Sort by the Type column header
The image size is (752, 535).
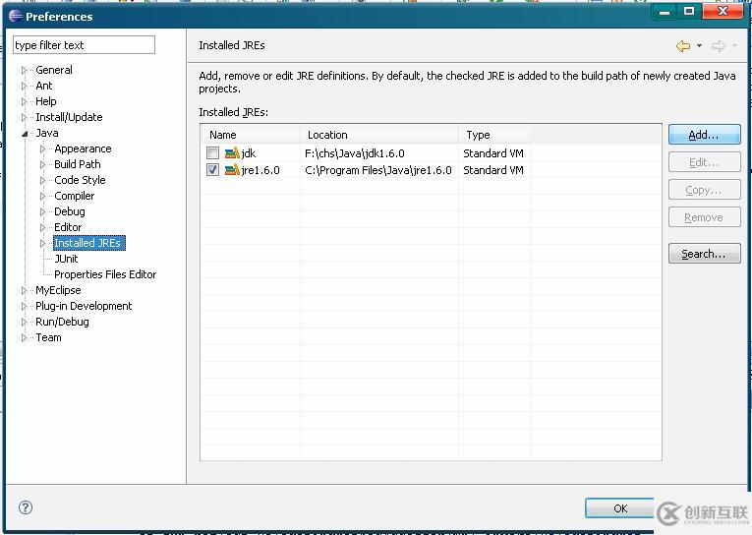pyautogui.click(x=494, y=135)
